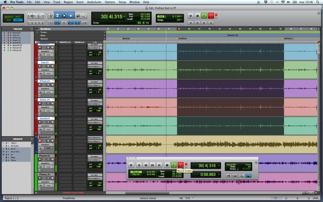Screen dimensions: 323x202
Task: Enable Shuffle edit mode
Action: 9,17
